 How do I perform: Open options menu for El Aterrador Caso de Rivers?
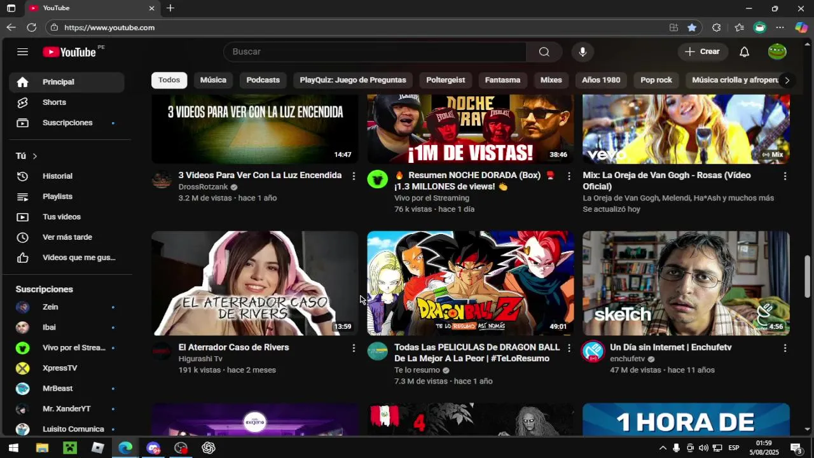(x=354, y=349)
